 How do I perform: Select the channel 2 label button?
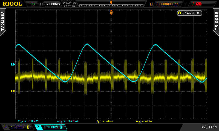tap(38, 127)
